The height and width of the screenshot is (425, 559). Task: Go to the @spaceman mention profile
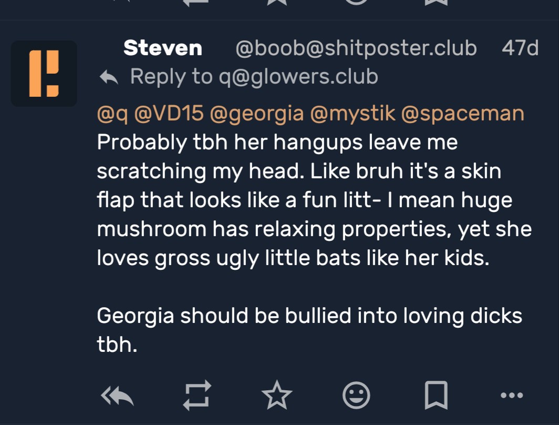[462, 113]
